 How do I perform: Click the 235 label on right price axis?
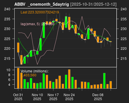point(124,19)
